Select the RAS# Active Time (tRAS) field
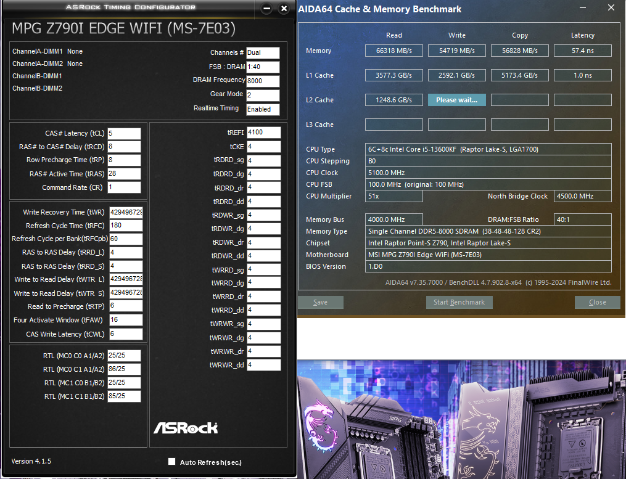626x479 pixels. (124, 174)
